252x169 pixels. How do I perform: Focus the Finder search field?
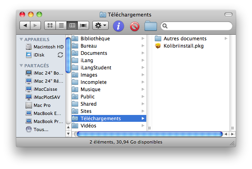click(x=196, y=26)
